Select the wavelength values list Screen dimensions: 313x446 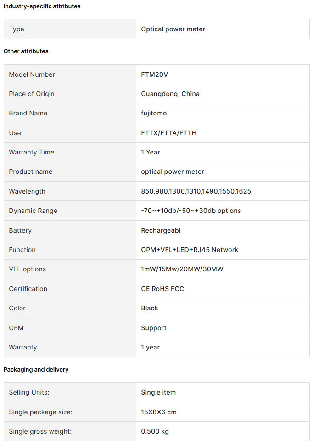pyautogui.click(x=196, y=191)
